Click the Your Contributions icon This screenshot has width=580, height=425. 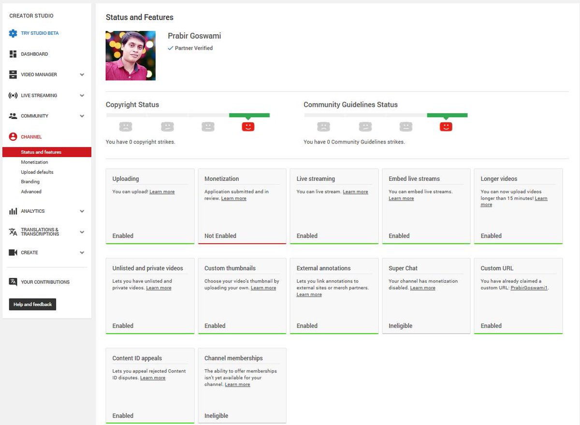(x=13, y=282)
